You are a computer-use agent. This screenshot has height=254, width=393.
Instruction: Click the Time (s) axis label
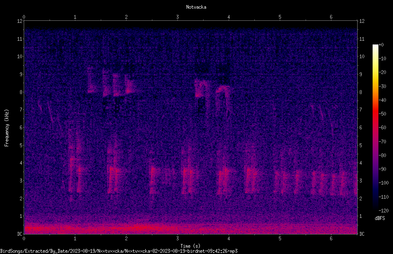pos(190,246)
